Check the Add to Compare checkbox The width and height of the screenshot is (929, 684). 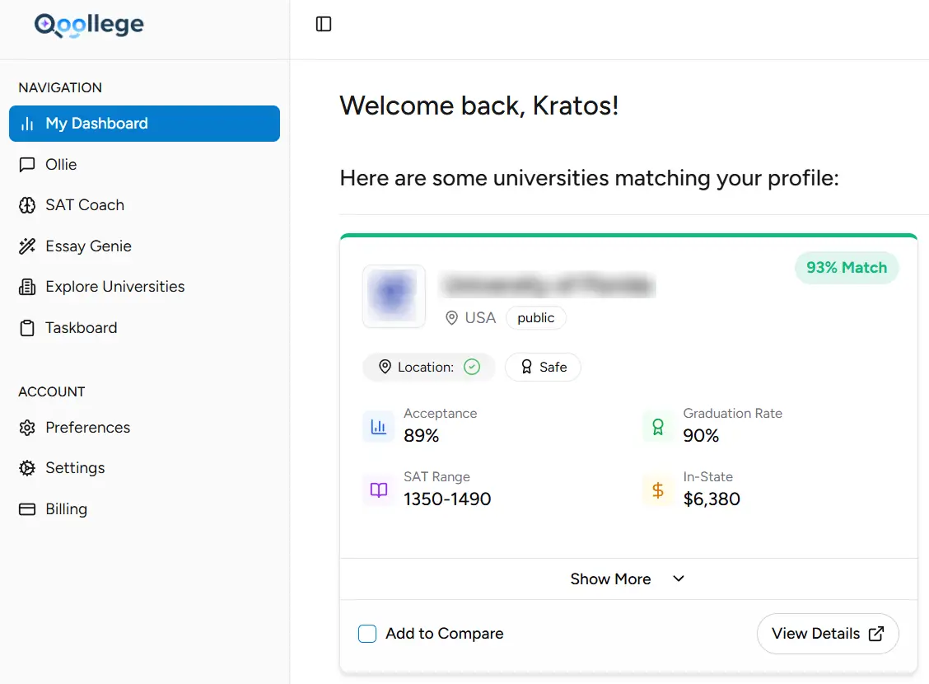click(x=367, y=634)
